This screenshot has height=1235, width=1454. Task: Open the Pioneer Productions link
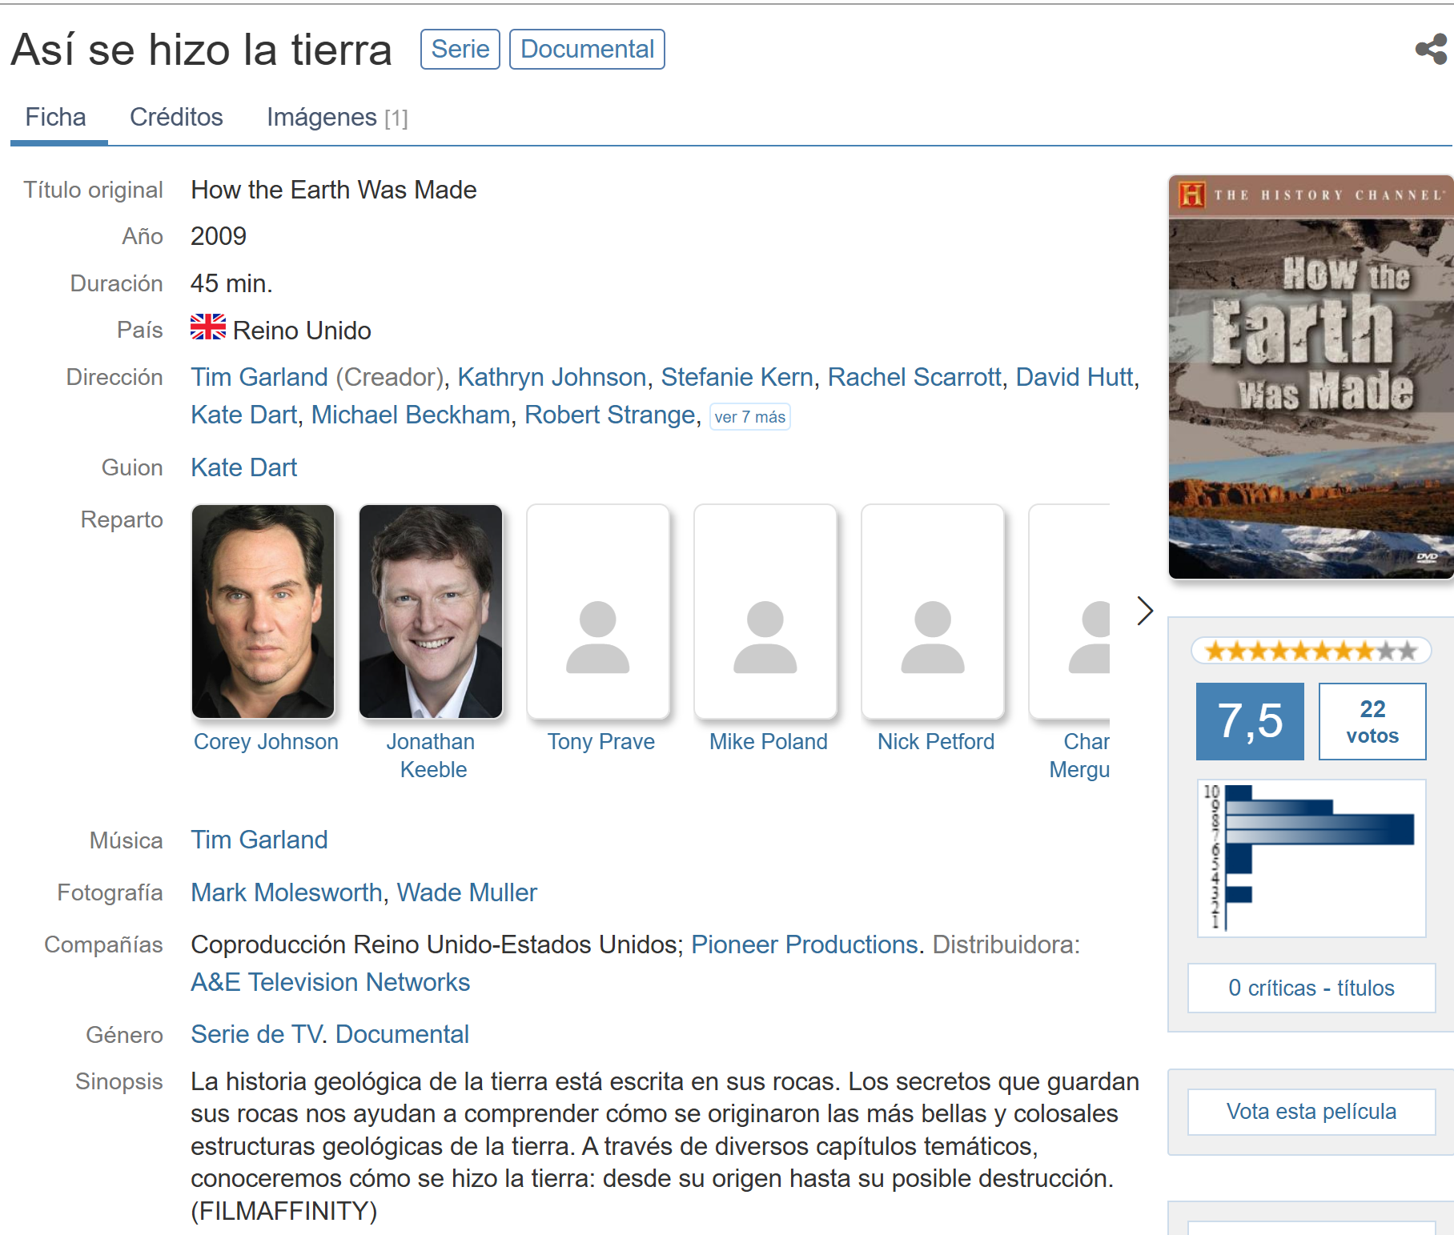coord(804,944)
